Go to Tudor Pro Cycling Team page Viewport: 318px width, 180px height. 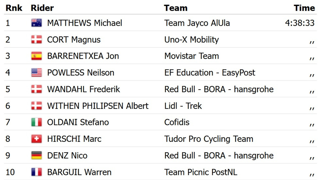coord(209,139)
